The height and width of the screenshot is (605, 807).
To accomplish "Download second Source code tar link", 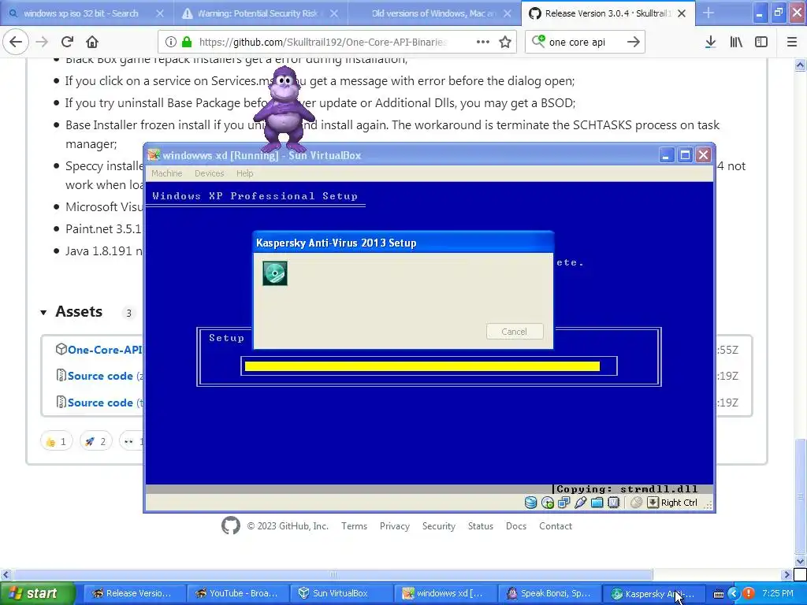I will coord(100,403).
